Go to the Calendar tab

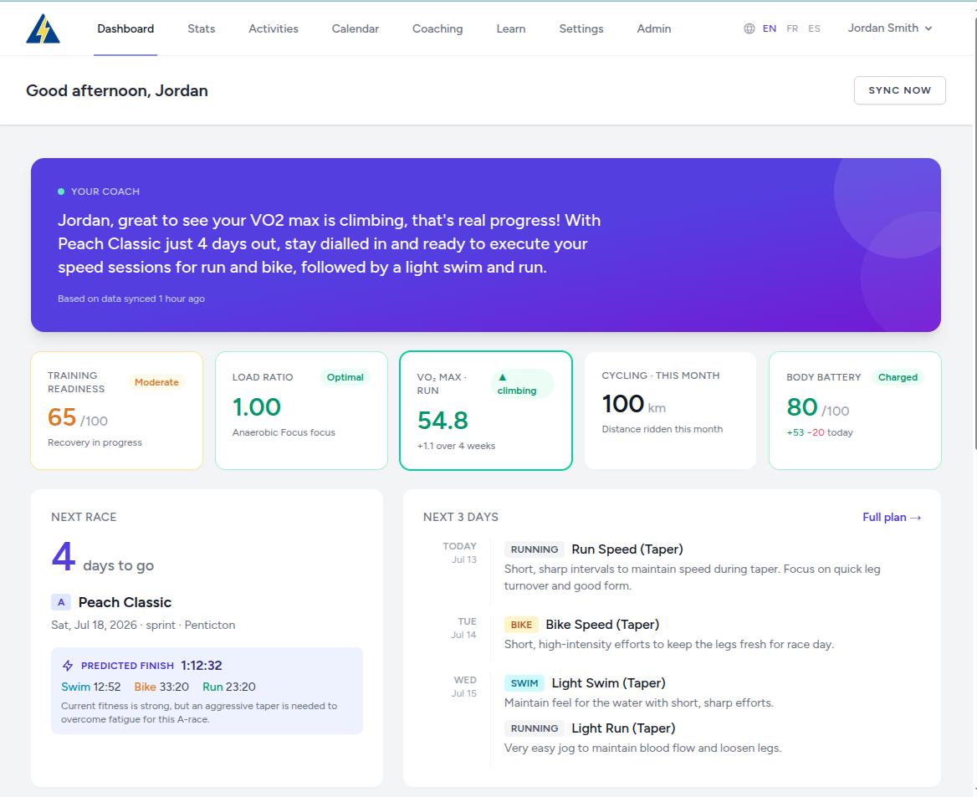click(356, 28)
